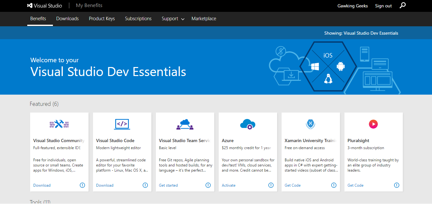Click the Visual Studio logo

tap(45, 5)
